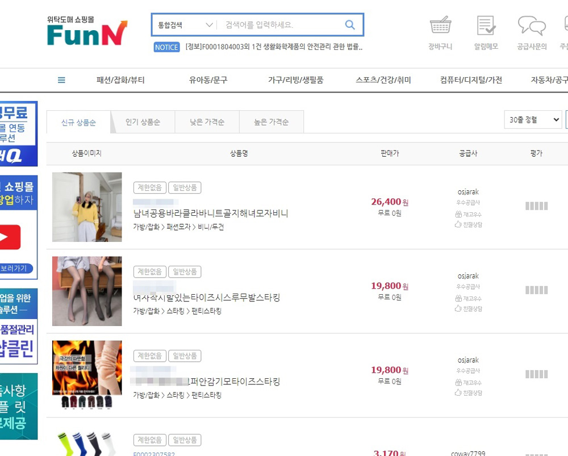Switch to the 높은 가격순 tab
This screenshot has height=456, width=568.
(272, 122)
